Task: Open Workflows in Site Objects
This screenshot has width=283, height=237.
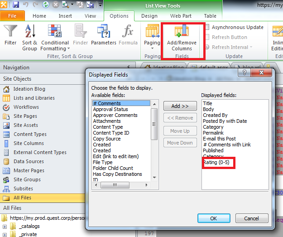Action: click(26, 107)
